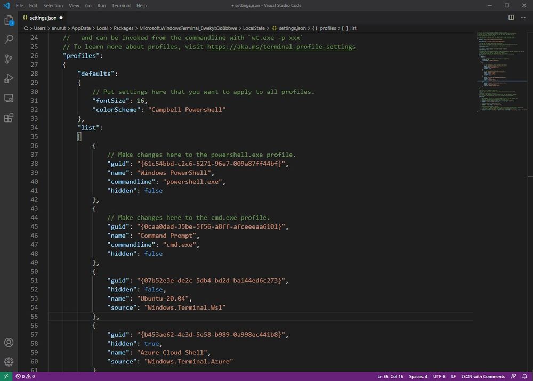The width and height of the screenshot is (533, 381).
Task: Open the Run menu
Action: click(x=101, y=5)
